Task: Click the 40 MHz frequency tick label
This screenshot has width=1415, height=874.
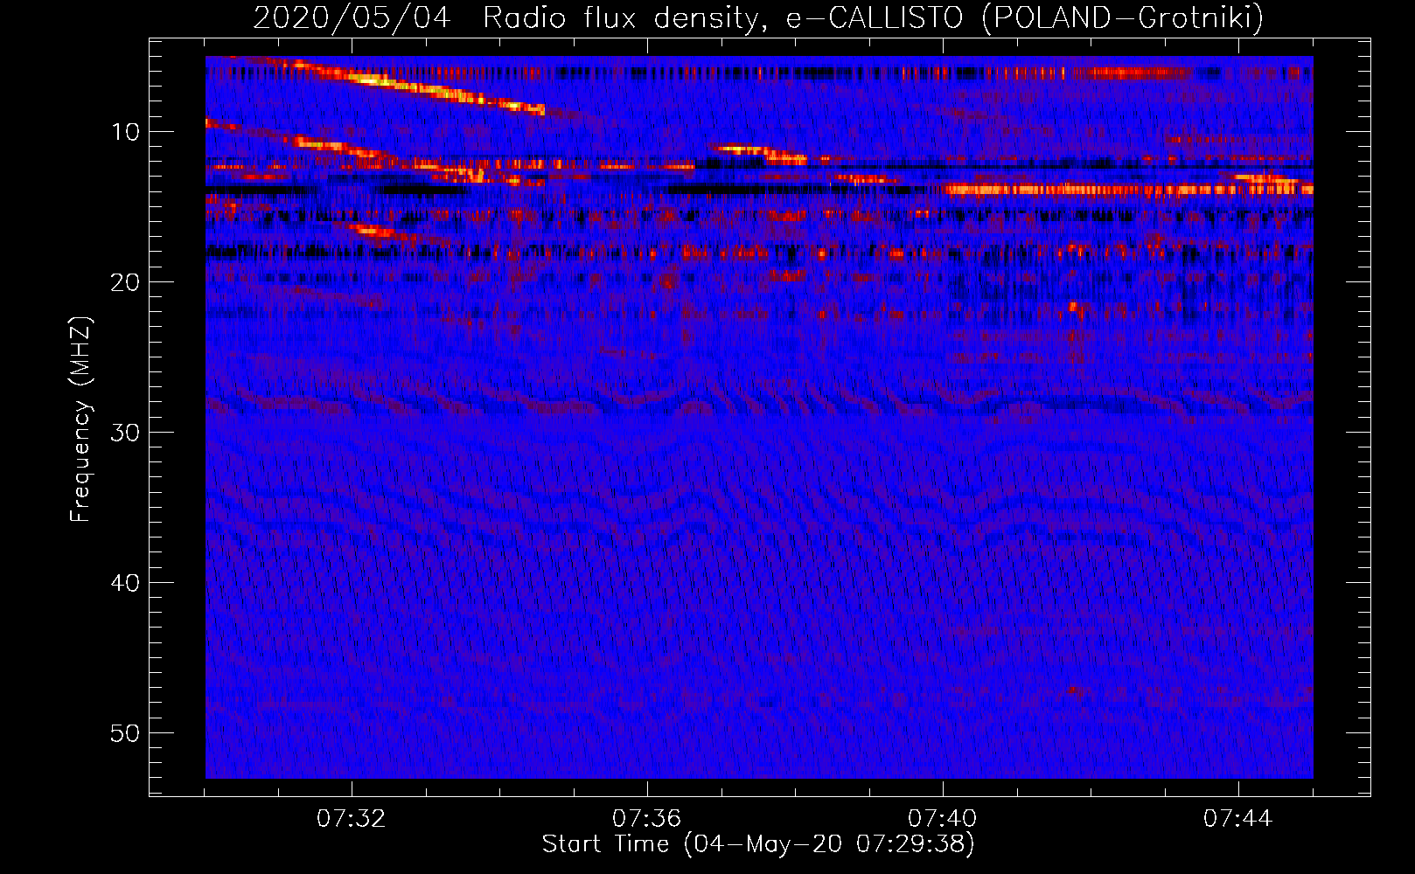Action: (126, 583)
